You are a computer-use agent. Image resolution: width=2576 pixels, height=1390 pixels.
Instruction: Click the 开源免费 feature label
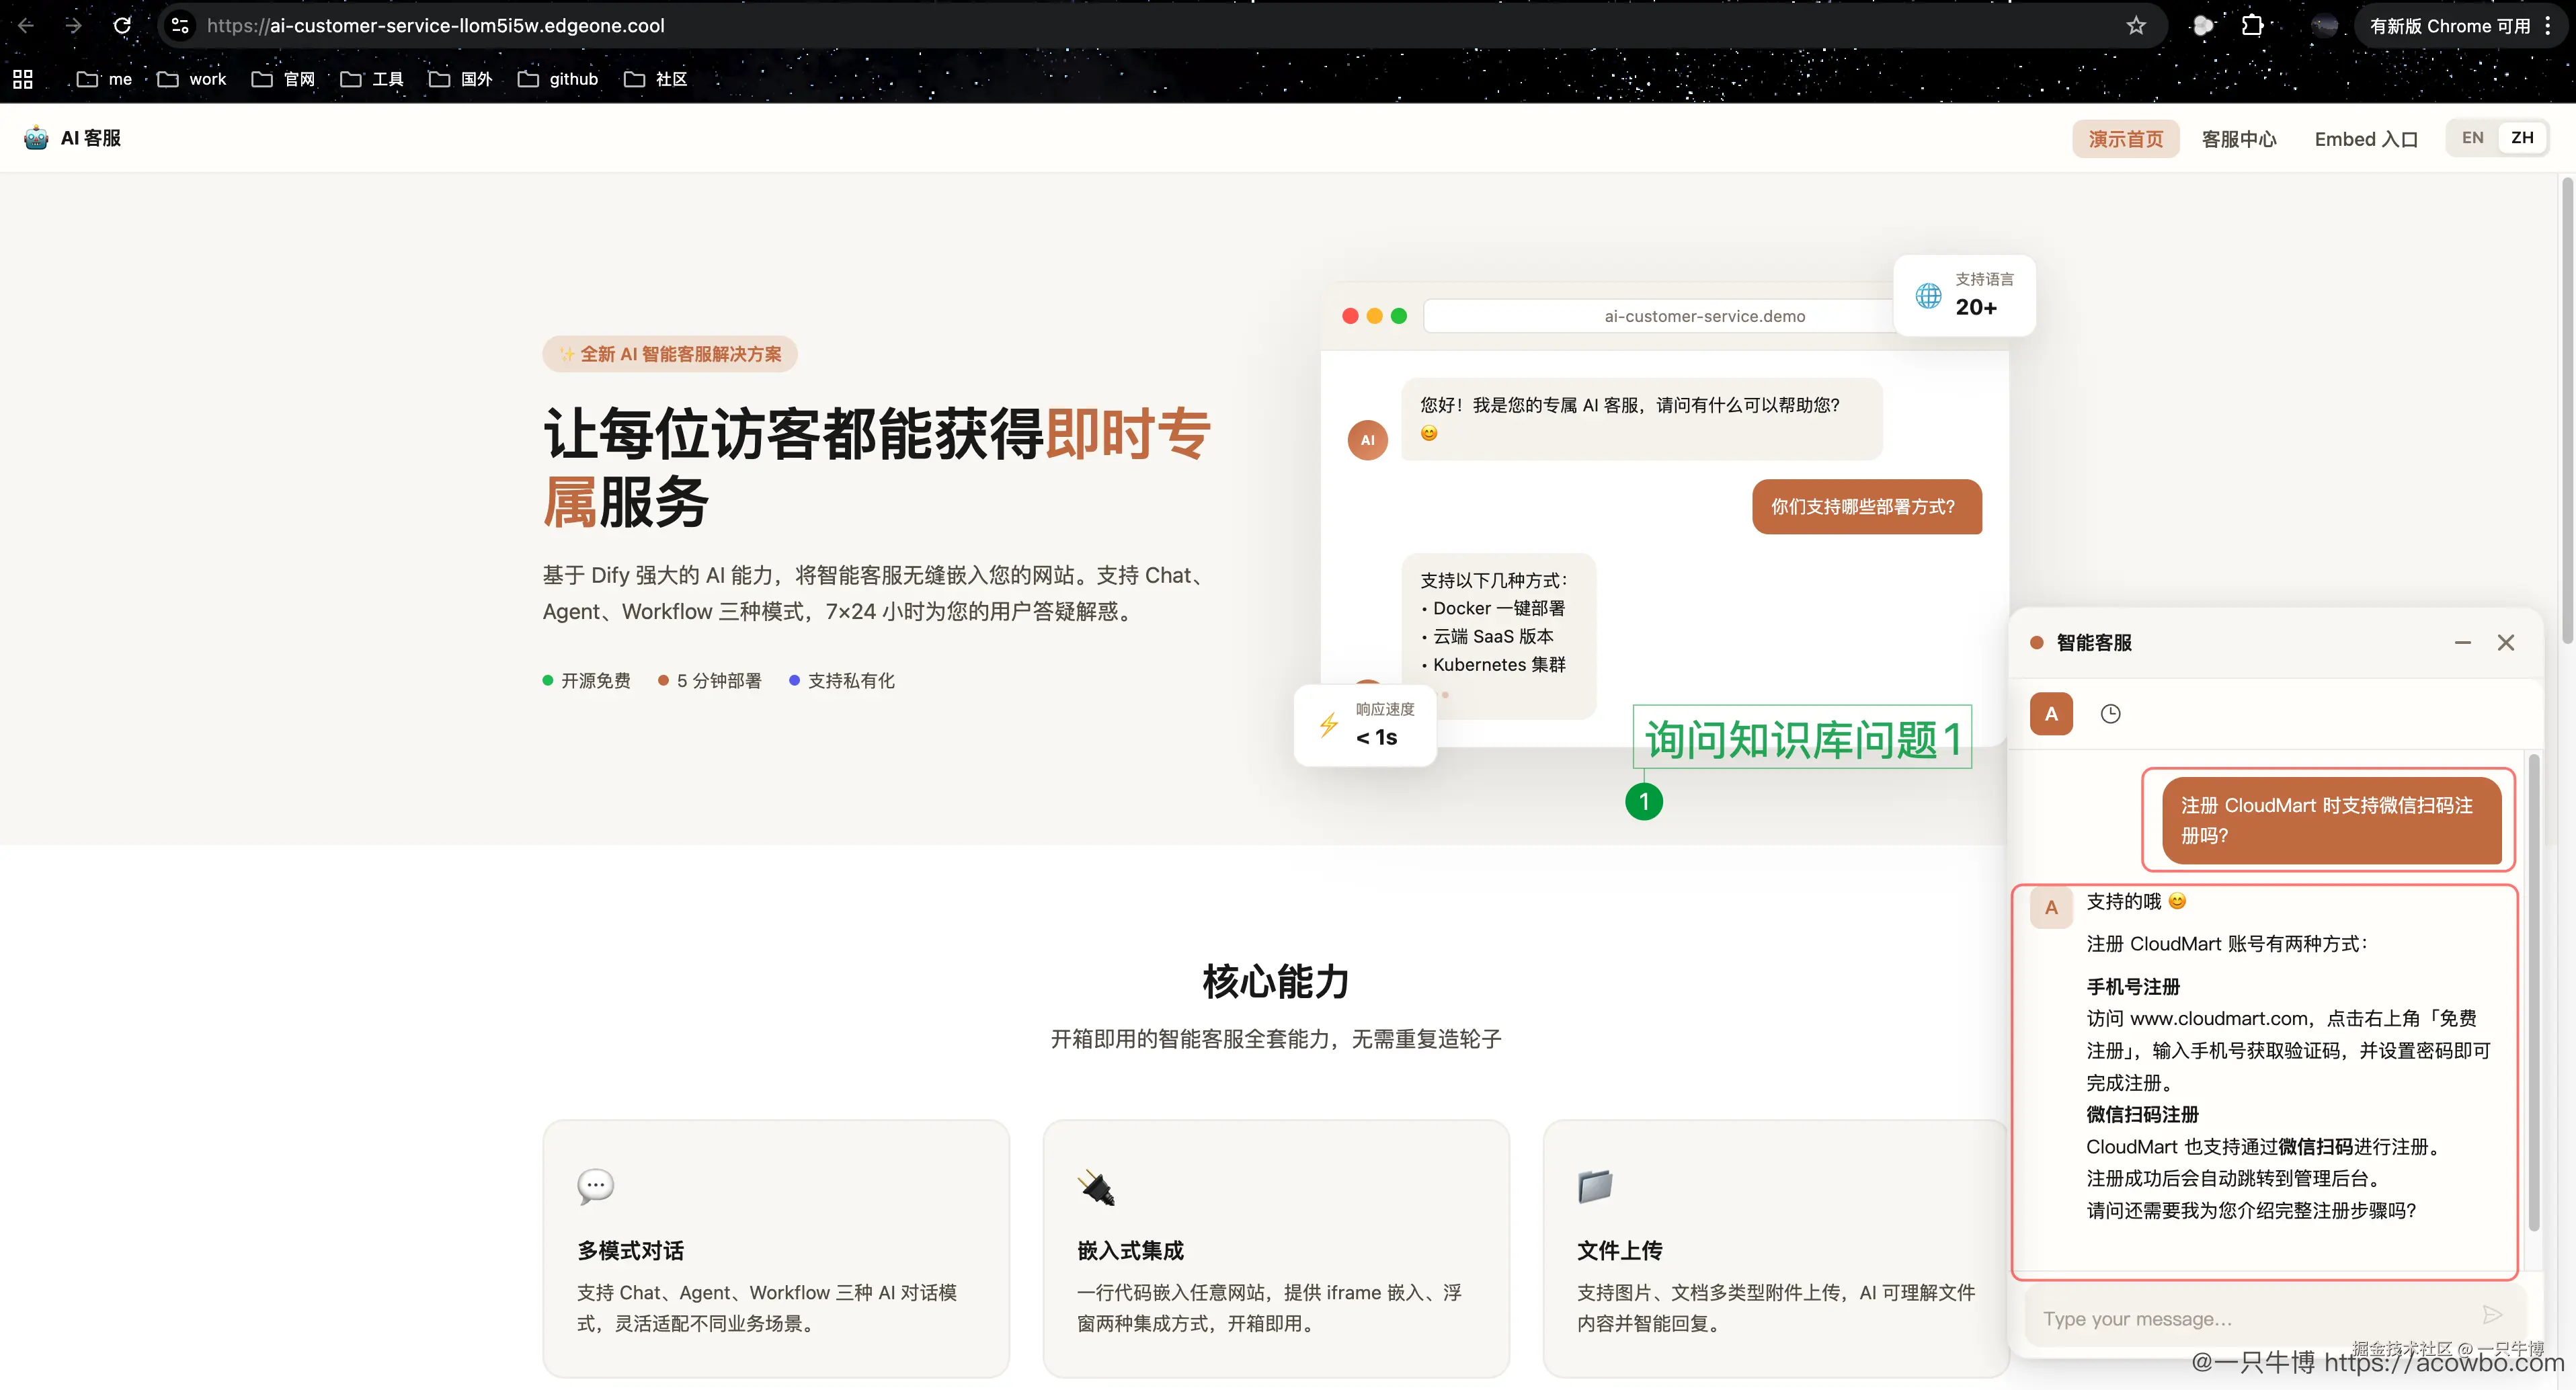point(596,681)
